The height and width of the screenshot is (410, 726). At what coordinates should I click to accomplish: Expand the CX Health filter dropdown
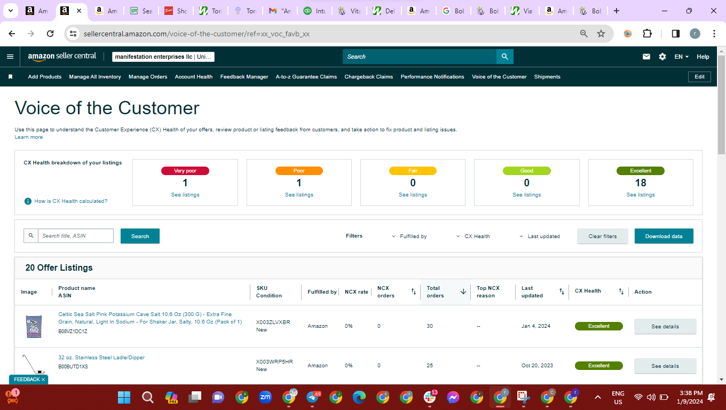click(474, 236)
